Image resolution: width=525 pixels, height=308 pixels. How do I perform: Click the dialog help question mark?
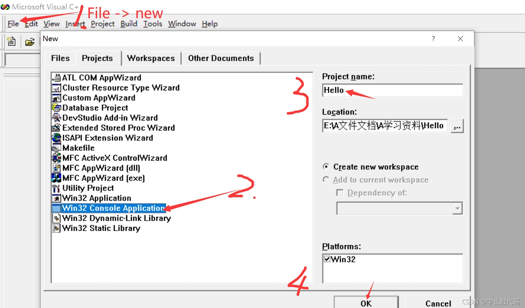coord(433,39)
